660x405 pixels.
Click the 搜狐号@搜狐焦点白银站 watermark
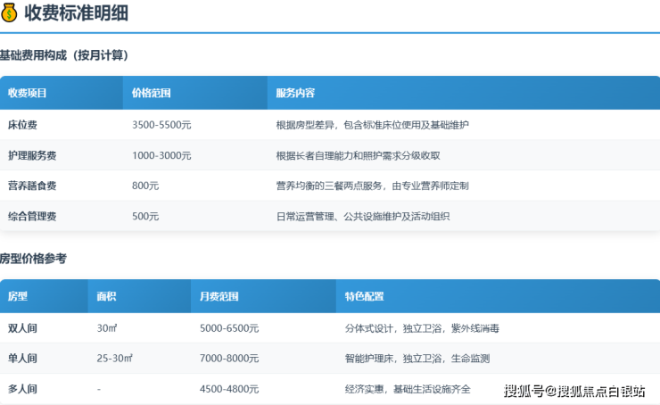pos(574,391)
